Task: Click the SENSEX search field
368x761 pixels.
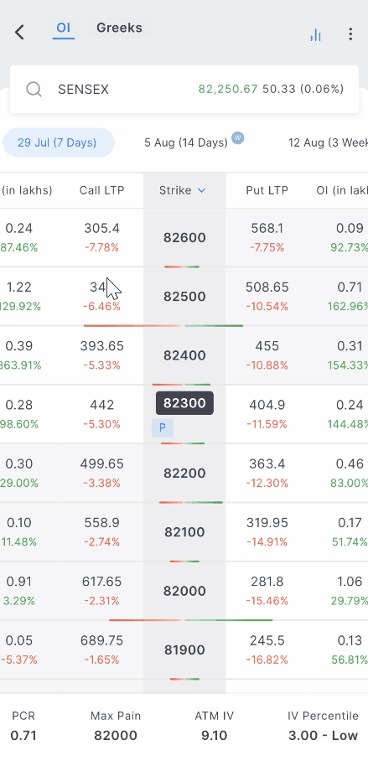Action: tap(184, 90)
